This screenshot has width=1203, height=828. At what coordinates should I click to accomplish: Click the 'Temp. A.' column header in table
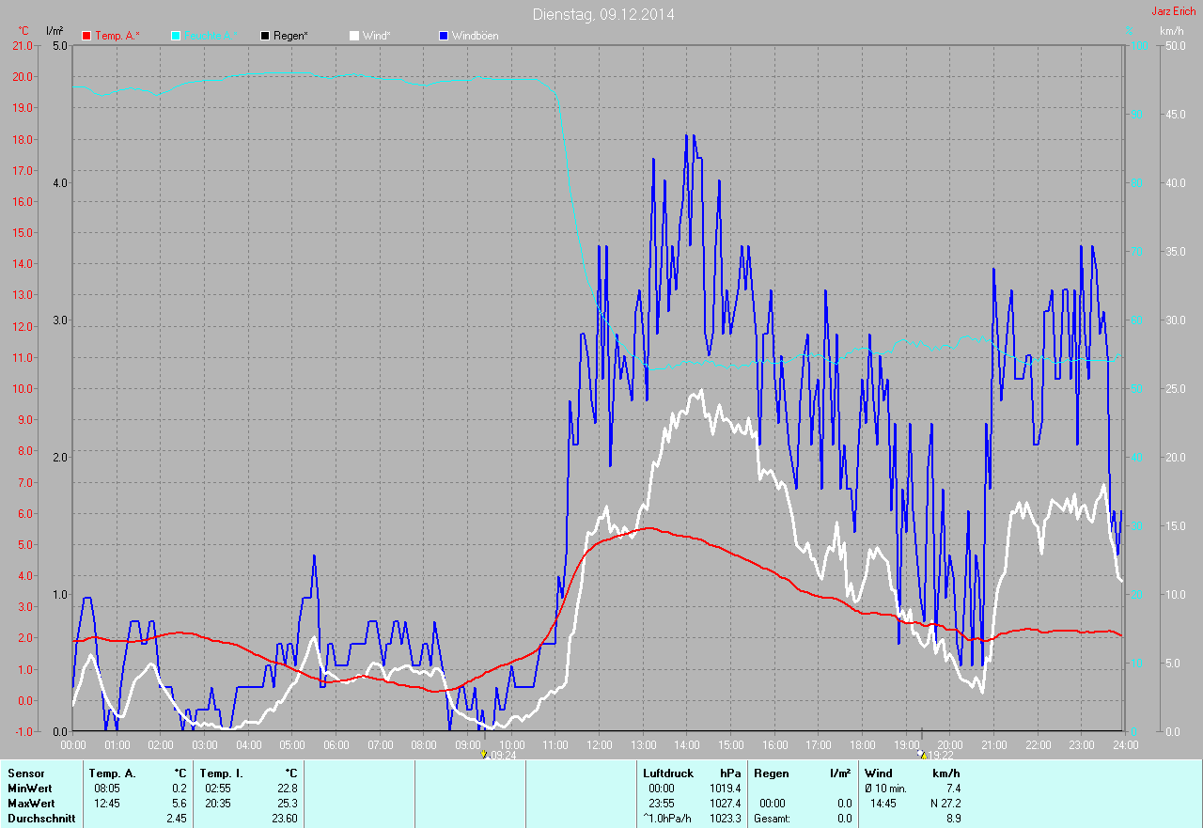(113, 773)
